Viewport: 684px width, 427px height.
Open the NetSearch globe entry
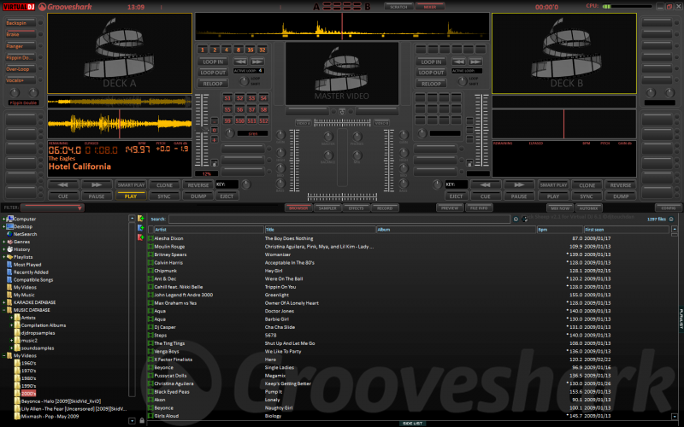[21, 234]
